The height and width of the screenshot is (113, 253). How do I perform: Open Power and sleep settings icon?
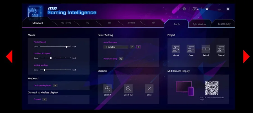pyautogui.click(x=121, y=59)
